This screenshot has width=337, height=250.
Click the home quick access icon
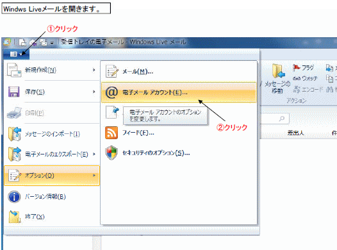[33, 42]
